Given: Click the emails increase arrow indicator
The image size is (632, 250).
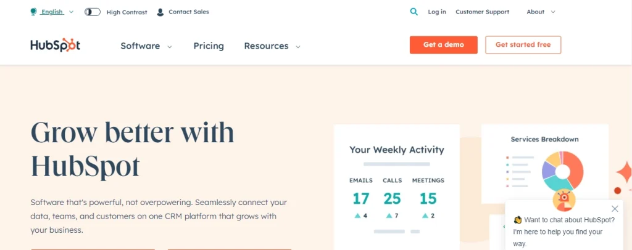Looking at the screenshot, I should tap(357, 216).
